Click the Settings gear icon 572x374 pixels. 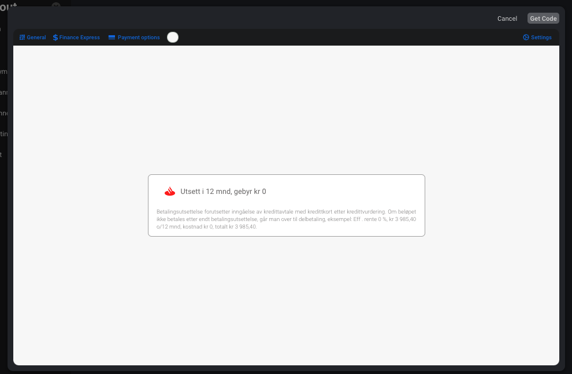click(x=526, y=37)
